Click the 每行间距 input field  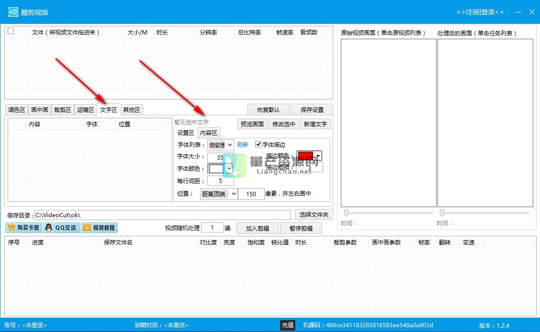pos(220,181)
